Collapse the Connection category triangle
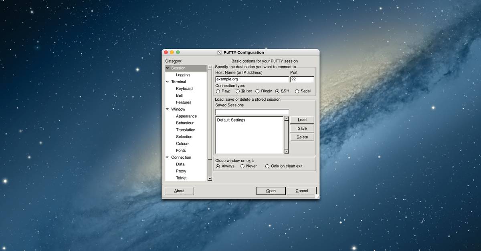Viewport: 481px width, 251px height. coord(168,157)
